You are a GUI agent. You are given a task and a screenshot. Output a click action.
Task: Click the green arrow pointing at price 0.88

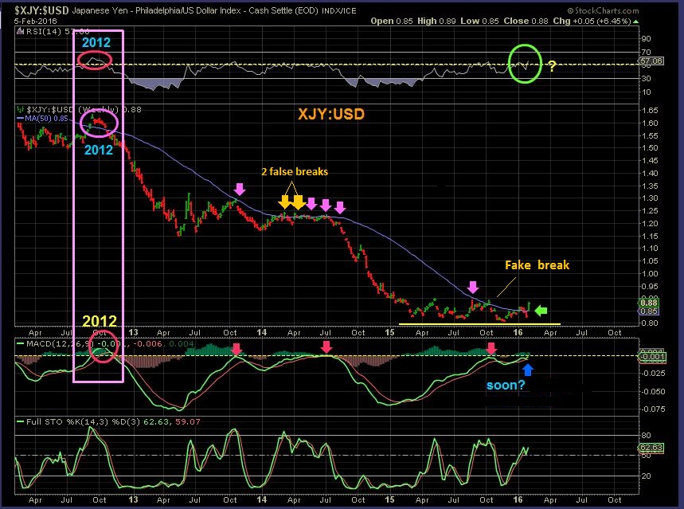pos(541,311)
